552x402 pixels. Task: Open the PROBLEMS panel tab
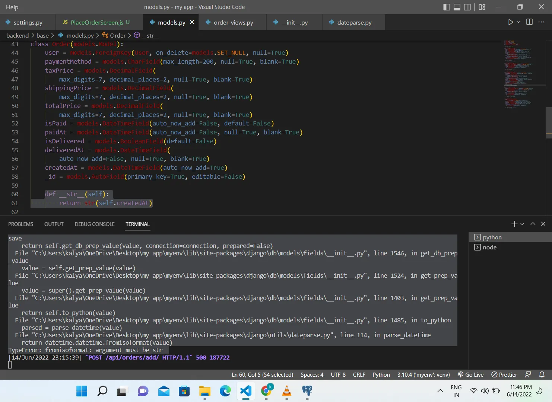[x=21, y=224]
